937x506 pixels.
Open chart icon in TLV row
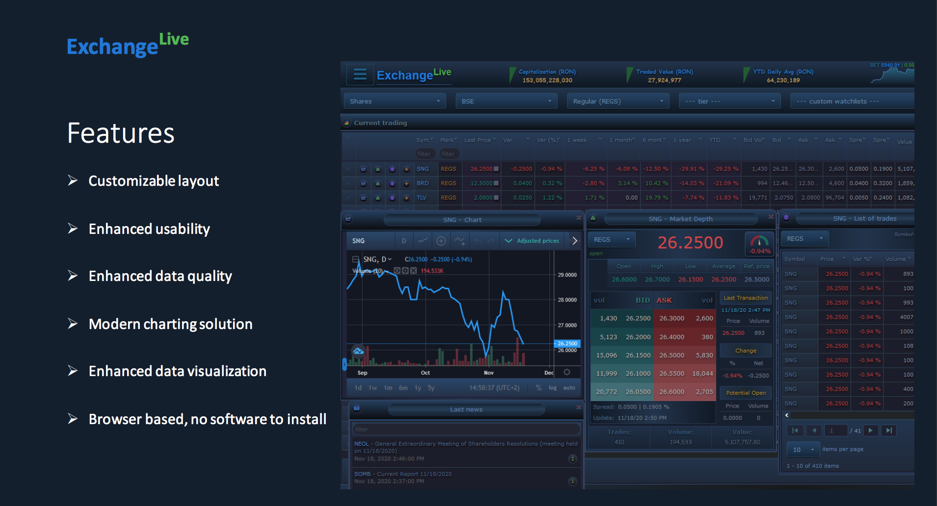pos(364,198)
